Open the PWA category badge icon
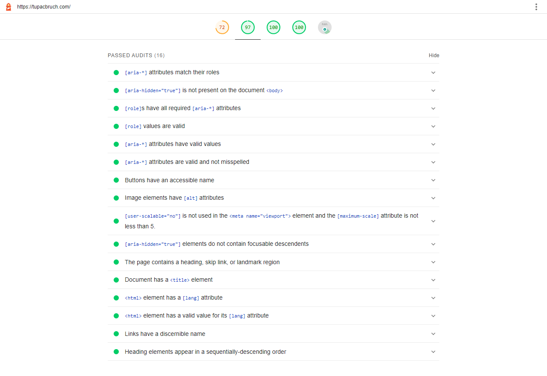 pos(325,27)
